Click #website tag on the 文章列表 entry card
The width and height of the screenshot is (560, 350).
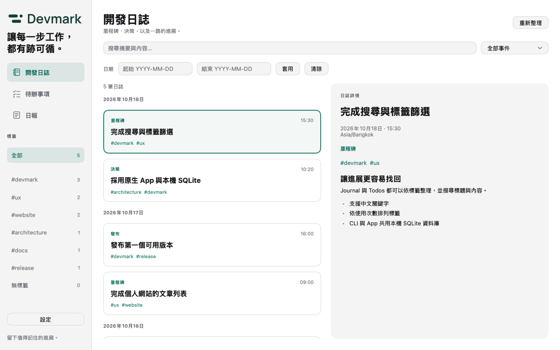(132, 305)
